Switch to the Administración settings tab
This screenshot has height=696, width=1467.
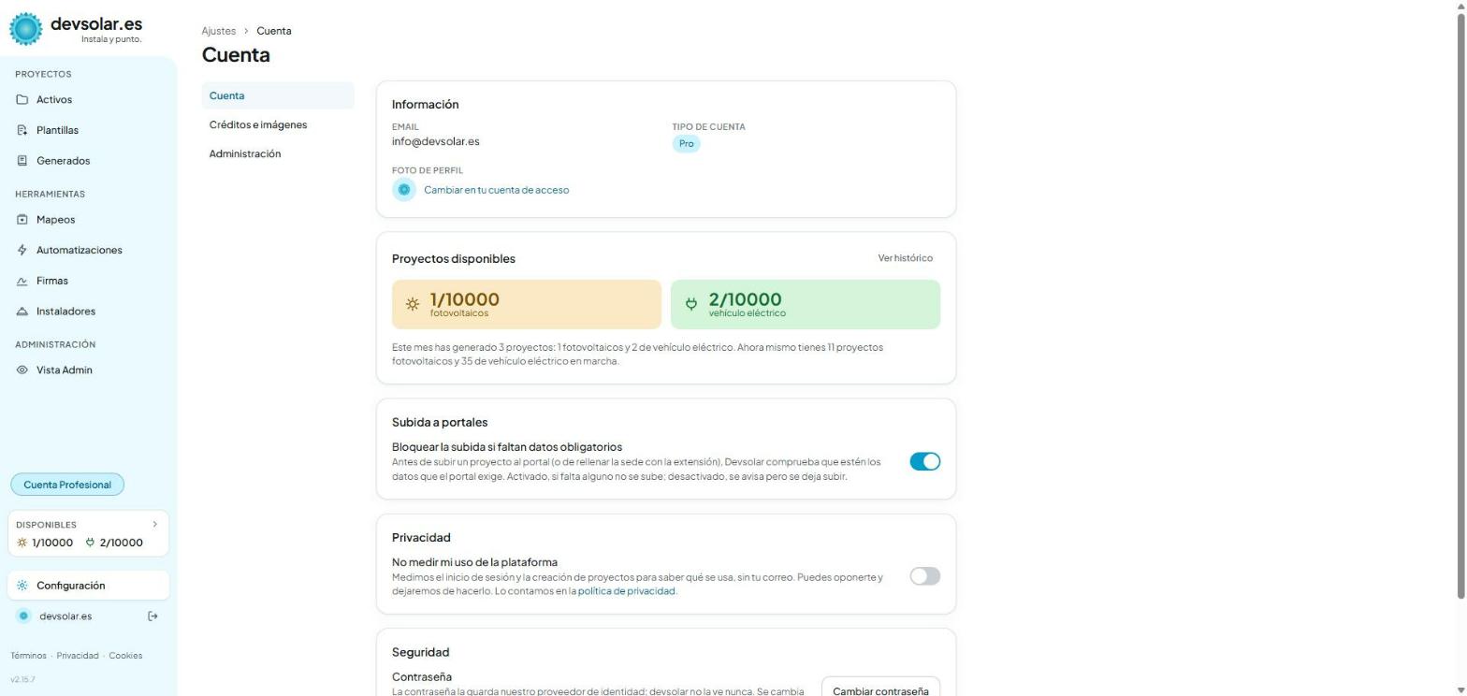click(245, 153)
